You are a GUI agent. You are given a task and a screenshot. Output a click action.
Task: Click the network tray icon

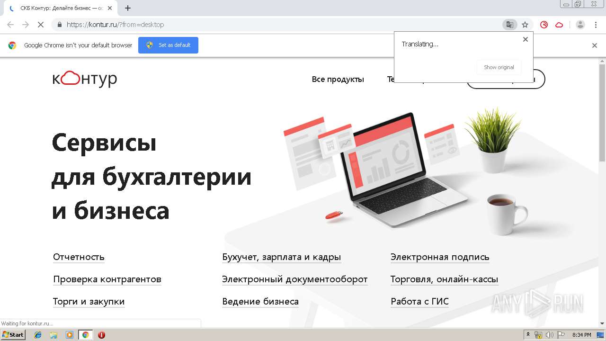[x=538, y=335]
